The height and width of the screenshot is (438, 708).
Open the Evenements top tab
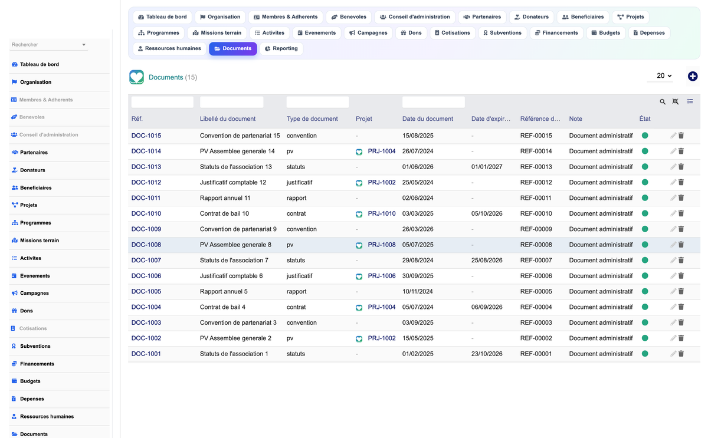pyautogui.click(x=316, y=33)
